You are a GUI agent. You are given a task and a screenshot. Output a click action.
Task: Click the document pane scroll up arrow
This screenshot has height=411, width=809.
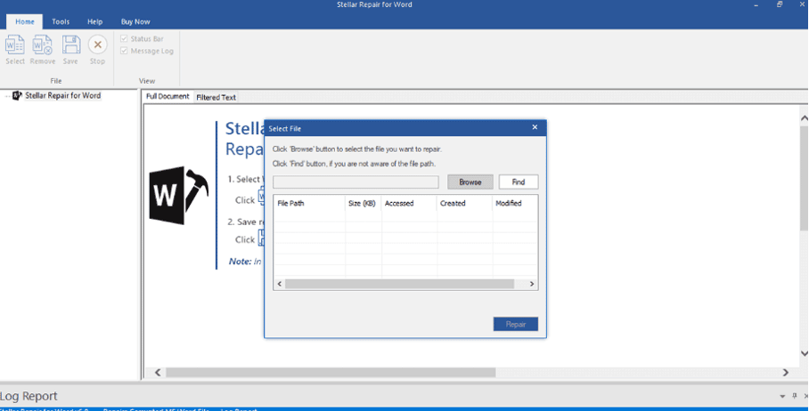coord(804,118)
